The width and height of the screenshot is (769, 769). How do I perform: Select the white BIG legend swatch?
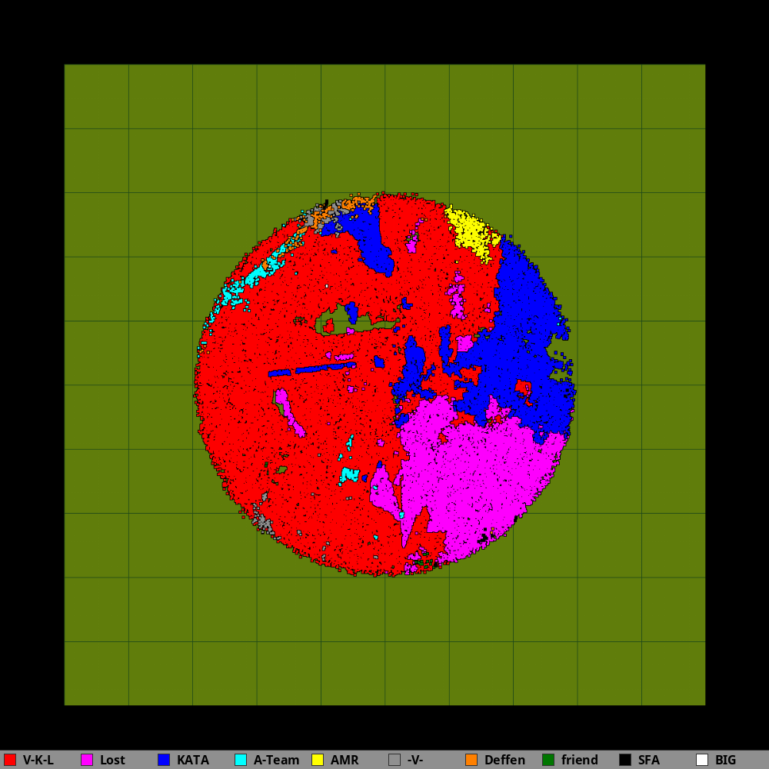coord(702,760)
